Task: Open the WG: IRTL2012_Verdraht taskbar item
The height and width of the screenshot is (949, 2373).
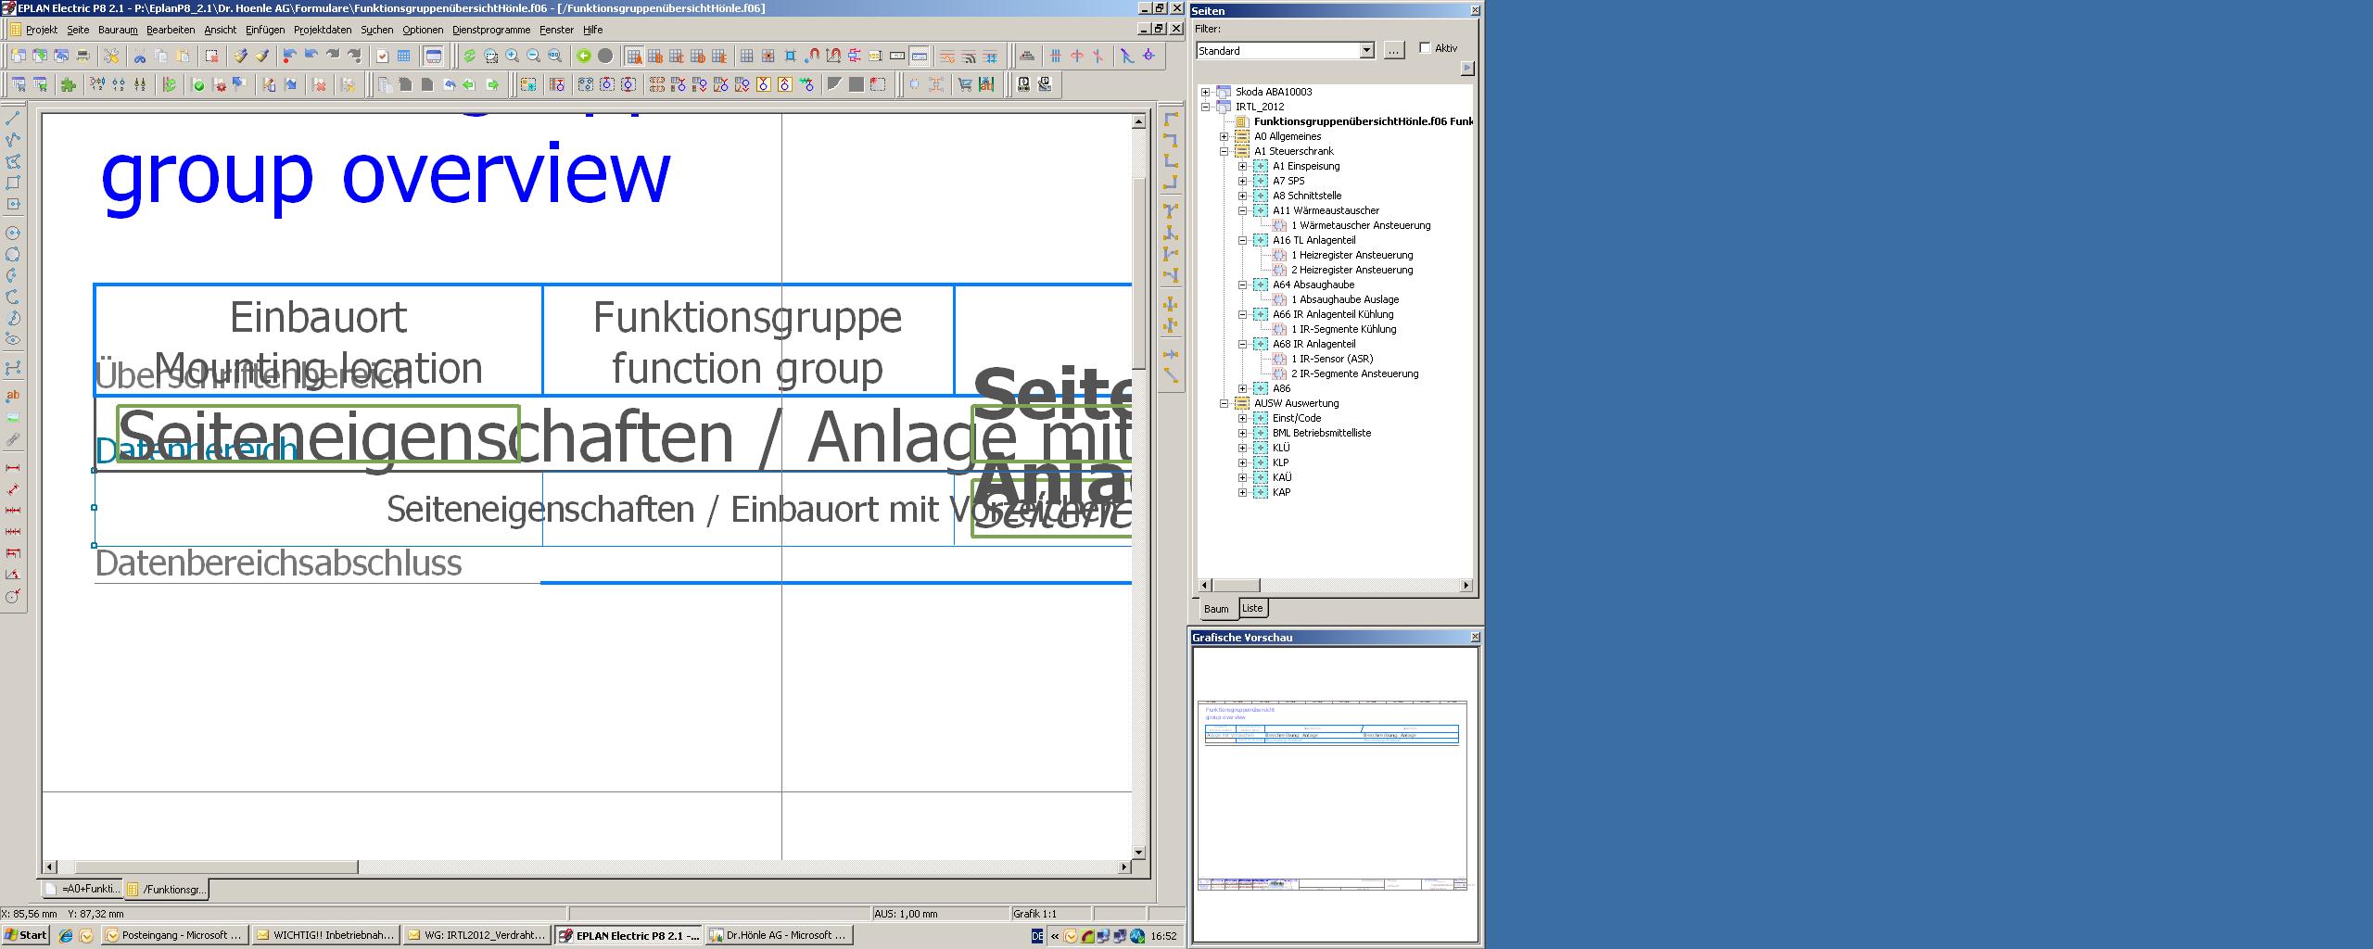Action: tap(477, 935)
